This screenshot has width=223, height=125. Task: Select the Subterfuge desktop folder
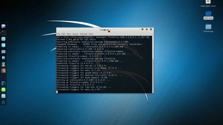208,28
